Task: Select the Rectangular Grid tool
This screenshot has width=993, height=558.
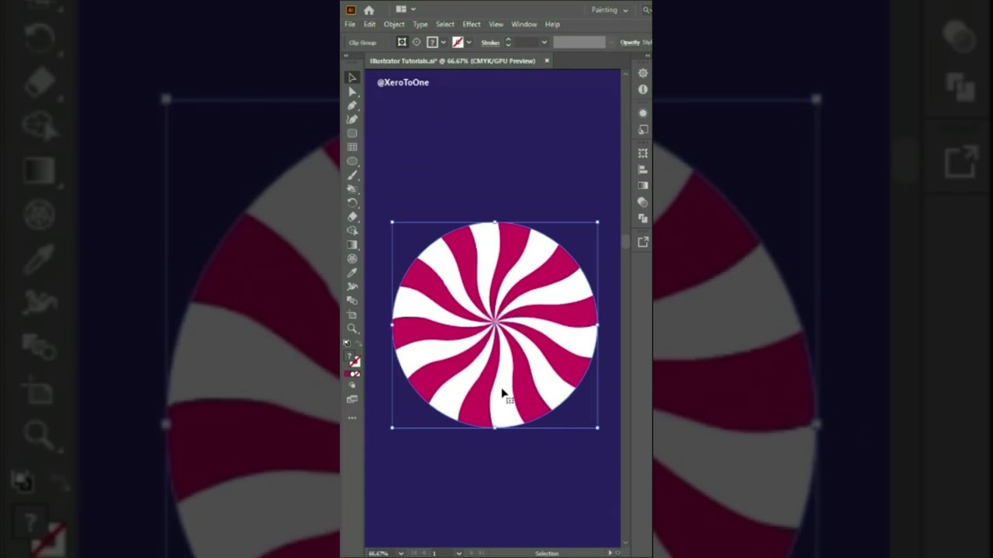Action: pyautogui.click(x=352, y=147)
